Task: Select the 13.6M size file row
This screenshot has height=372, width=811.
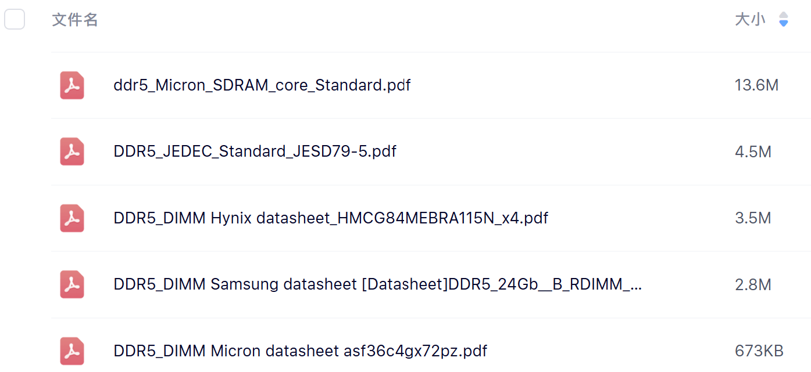Action: pyautogui.click(x=756, y=85)
